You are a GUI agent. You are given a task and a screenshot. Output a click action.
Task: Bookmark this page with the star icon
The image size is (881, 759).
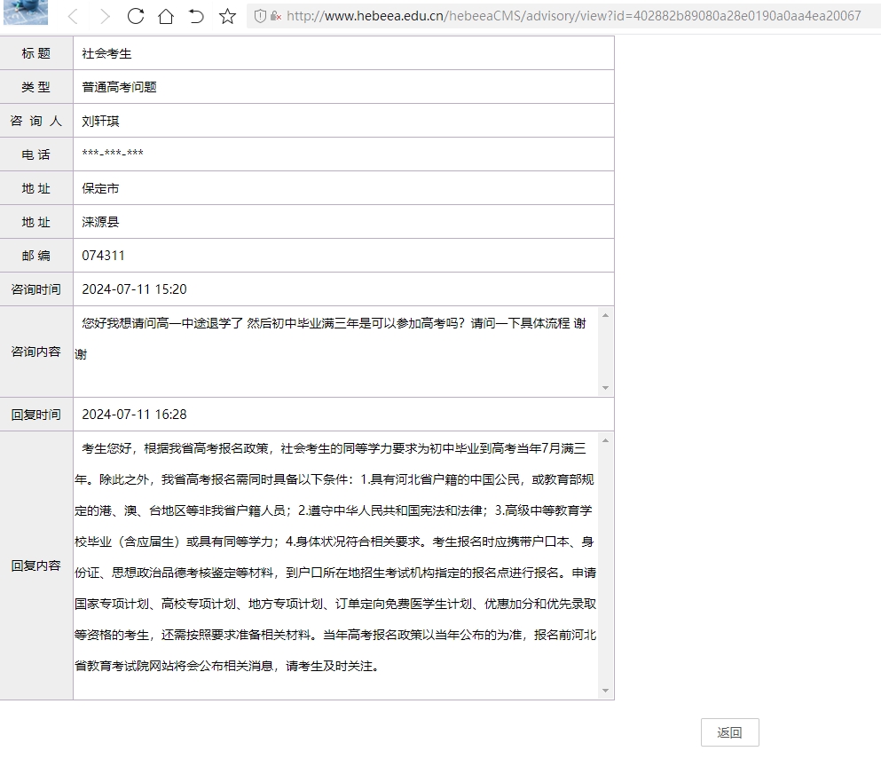(227, 16)
